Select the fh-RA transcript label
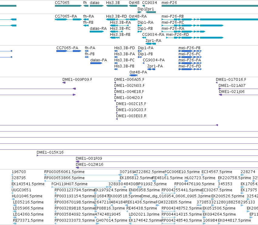Image resolution: width=258 pixels, height=225 pixels. tap(89, 16)
